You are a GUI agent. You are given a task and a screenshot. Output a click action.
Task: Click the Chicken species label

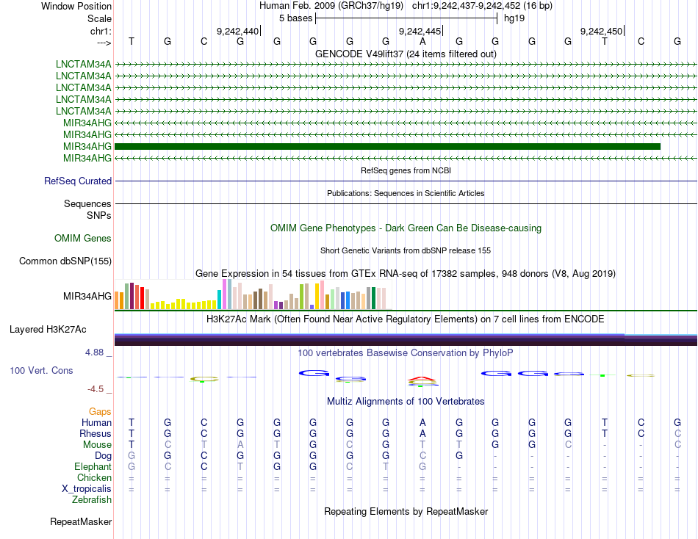[94, 477]
